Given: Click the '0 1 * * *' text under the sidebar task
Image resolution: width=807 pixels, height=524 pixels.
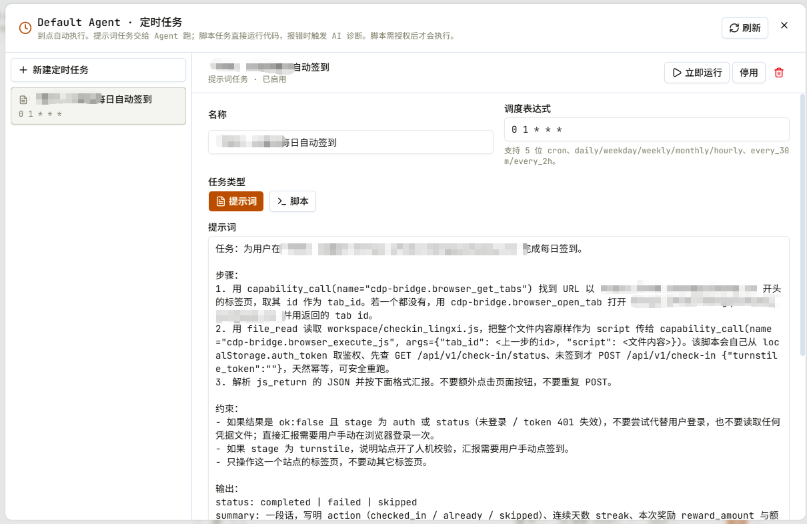Looking at the screenshot, I should [41, 115].
